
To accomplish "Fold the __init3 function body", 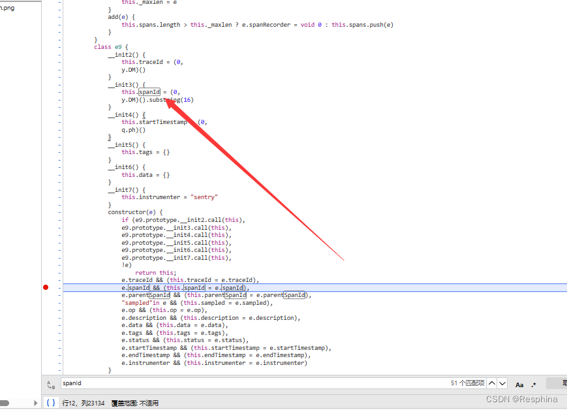I will tap(59, 84).
